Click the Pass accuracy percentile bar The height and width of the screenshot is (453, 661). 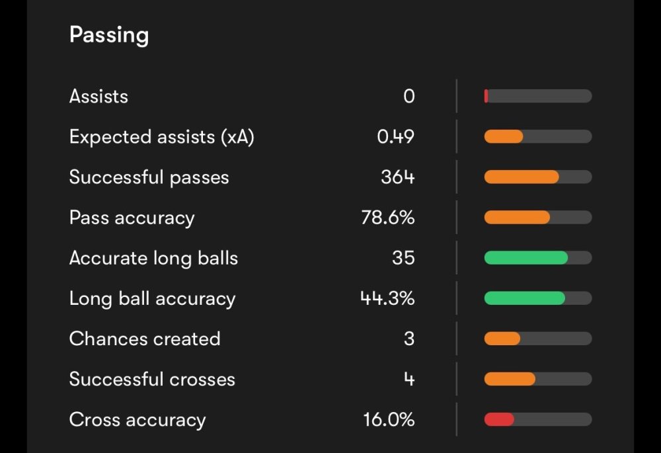(x=517, y=218)
